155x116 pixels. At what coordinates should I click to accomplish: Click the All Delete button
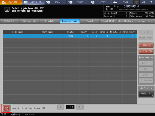(146, 51)
